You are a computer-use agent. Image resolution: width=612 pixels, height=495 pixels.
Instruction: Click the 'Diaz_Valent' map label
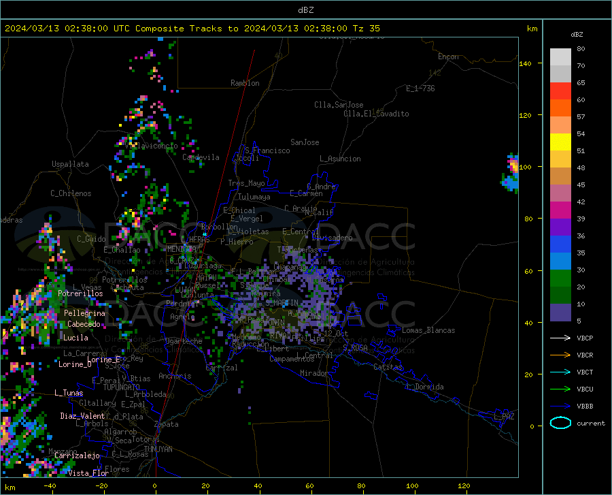click(82, 416)
